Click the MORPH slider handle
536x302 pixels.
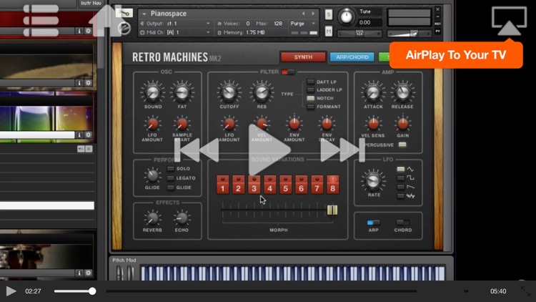coord(332,210)
